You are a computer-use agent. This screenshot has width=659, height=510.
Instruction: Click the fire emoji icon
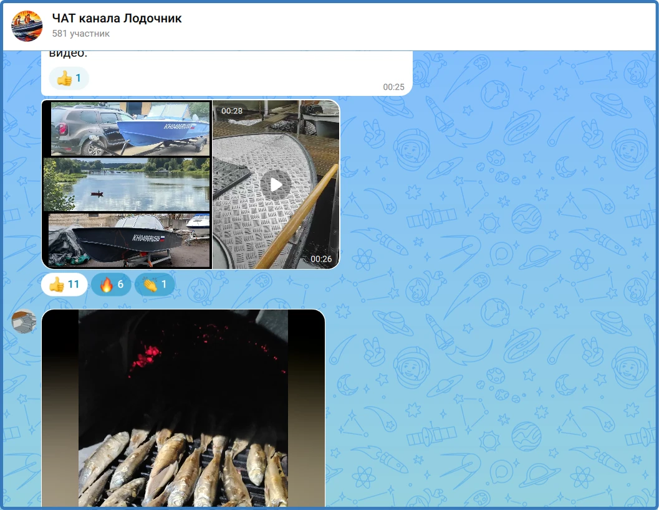pyautogui.click(x=107, y=285)
